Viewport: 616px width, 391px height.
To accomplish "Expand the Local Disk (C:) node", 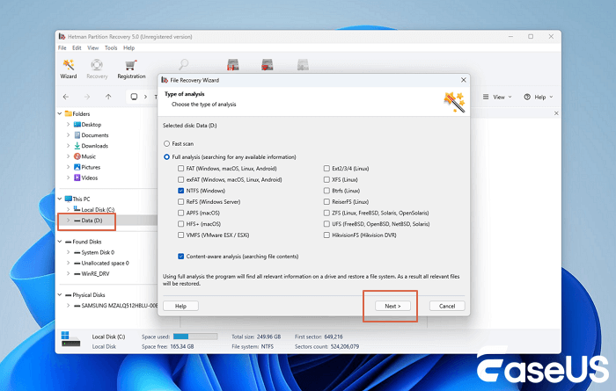I will pos(69,209).
